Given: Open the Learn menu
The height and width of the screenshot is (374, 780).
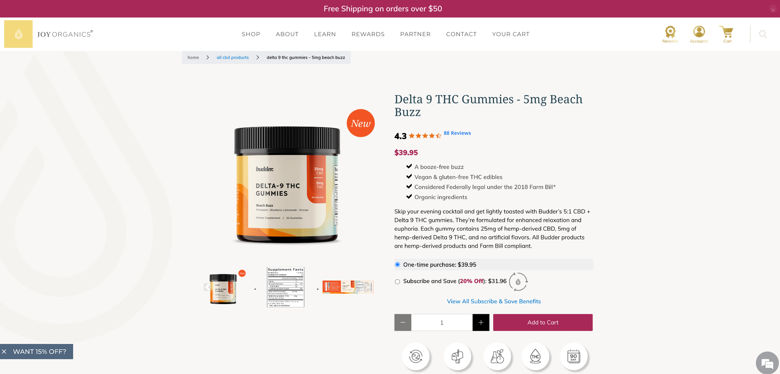Looking at the screenshot, I should pyautogui.click(x=325, y=34).
